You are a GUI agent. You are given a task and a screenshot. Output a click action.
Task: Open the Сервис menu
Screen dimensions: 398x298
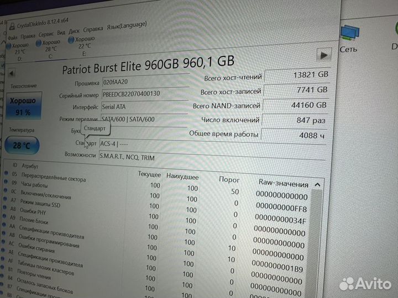coord(46,34)
